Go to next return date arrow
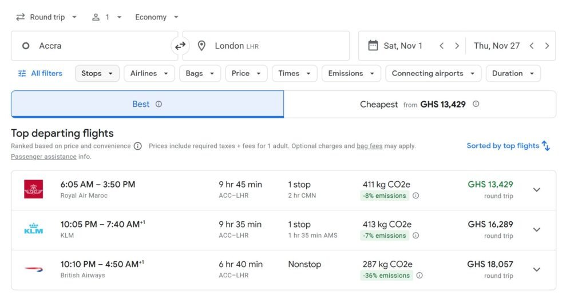The image size is (586, 295). tap(547, 46)
